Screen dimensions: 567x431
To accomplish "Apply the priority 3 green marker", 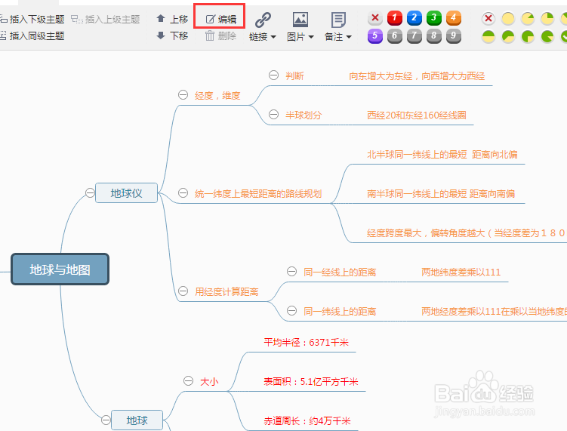I will click(x=433, y=17).
